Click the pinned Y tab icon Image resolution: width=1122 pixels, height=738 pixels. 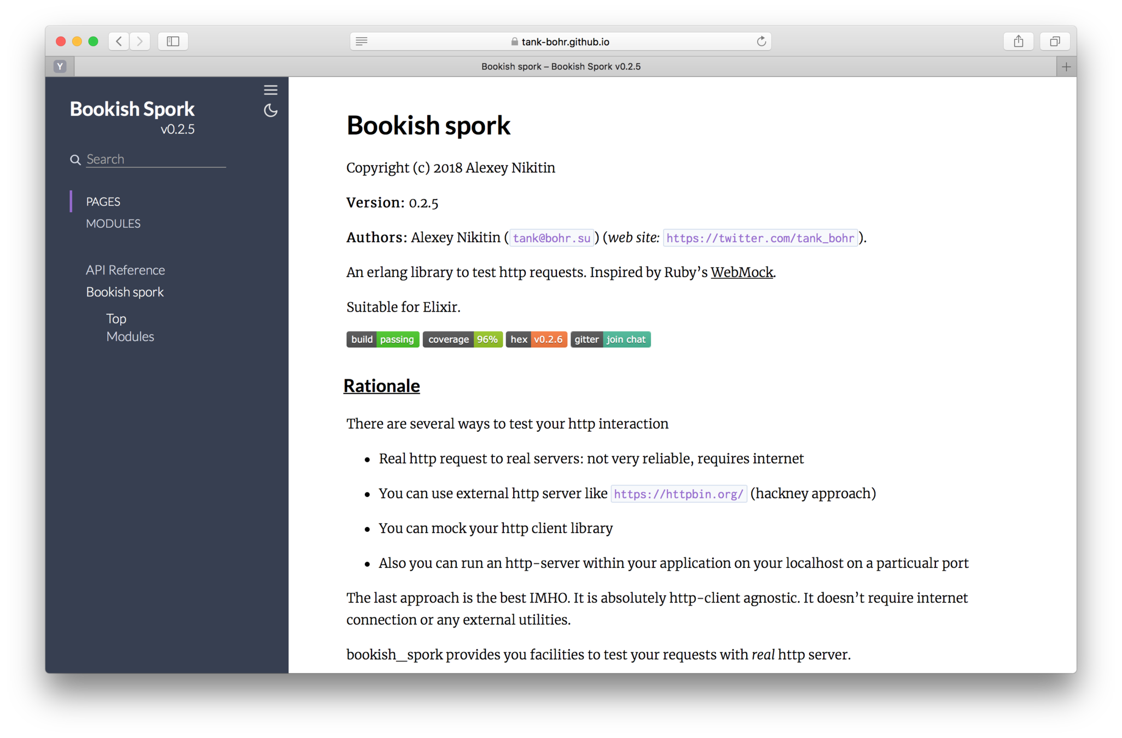(60, 67)
